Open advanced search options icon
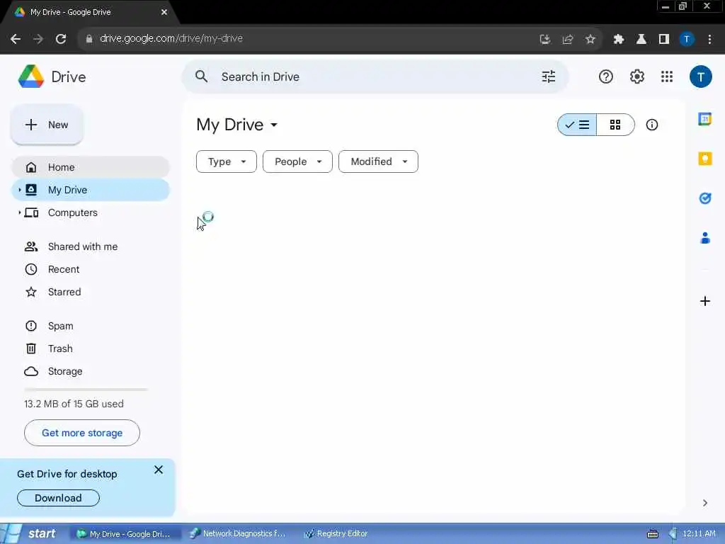725x544 pixels. (549, 76)
